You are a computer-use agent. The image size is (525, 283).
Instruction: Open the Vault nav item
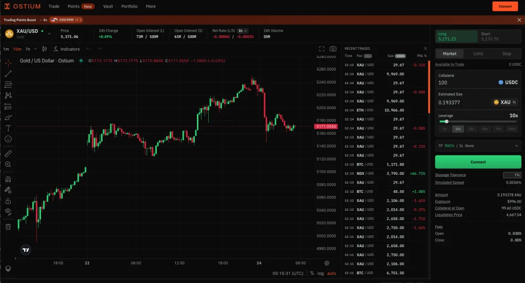[x=108, y=6]
